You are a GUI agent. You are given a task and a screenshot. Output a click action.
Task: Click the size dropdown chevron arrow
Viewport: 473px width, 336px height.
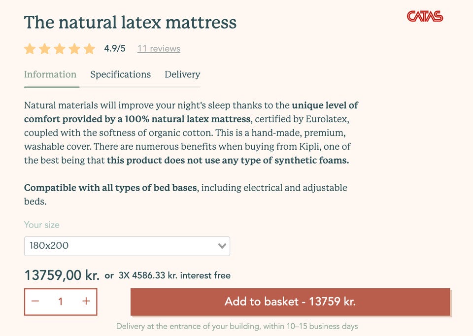tap(222, 246)
